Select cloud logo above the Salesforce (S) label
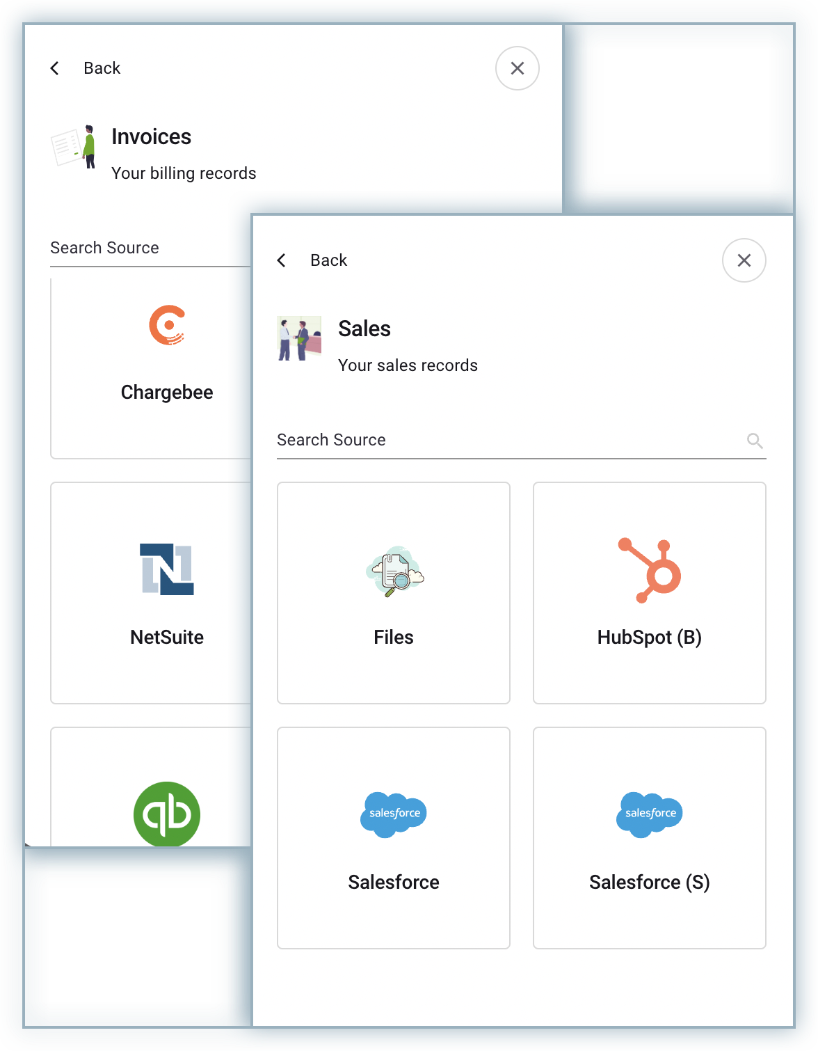The height and width of the screenshot is (1051, 818). [650, 814]
